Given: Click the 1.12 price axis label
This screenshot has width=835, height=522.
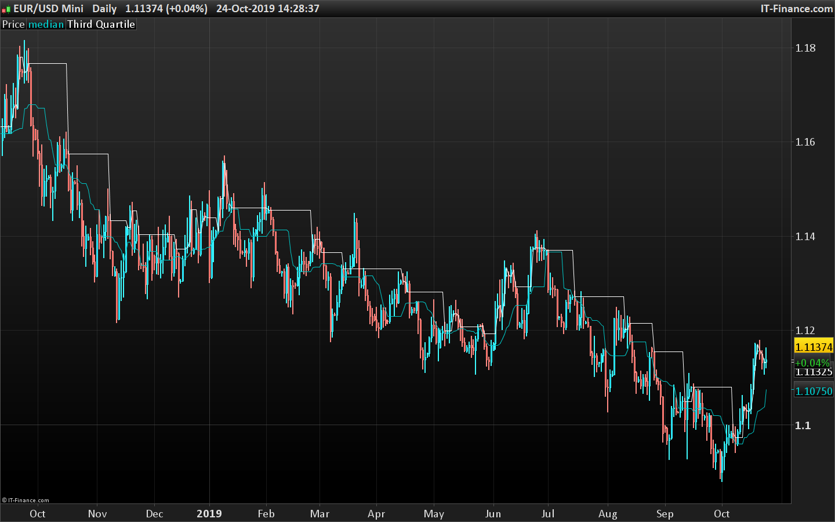Looking at the screenshot, I should [x=805, y=331].
